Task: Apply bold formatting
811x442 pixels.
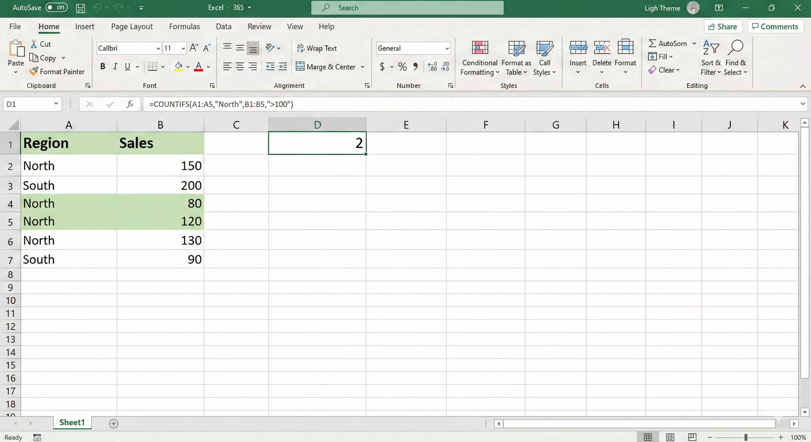Action: pyautogui.click(x=103, y=66)
